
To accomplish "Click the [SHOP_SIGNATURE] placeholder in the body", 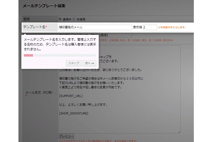I will coord(73,113).
